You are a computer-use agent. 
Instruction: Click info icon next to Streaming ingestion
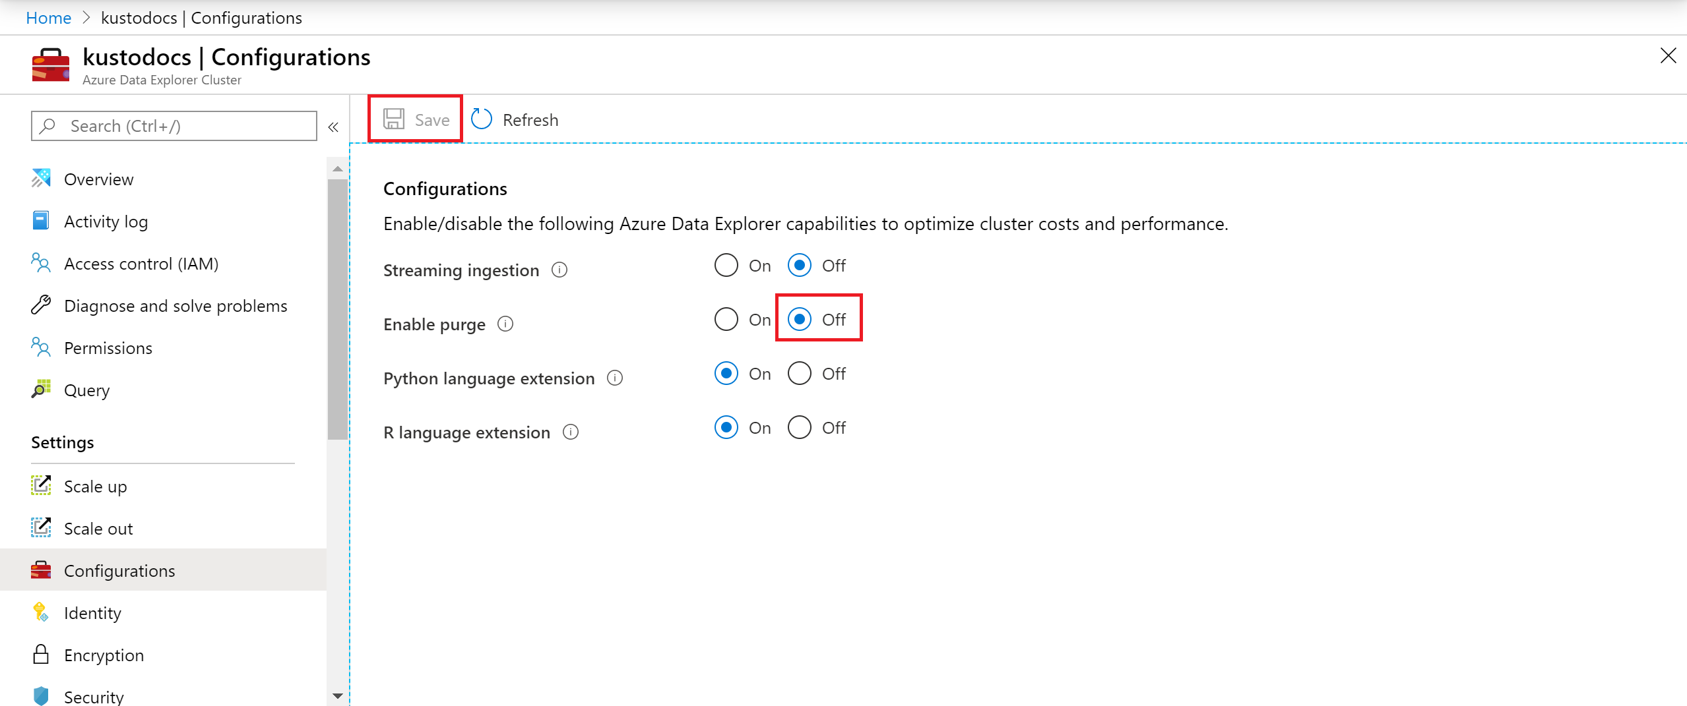[559, 270]
